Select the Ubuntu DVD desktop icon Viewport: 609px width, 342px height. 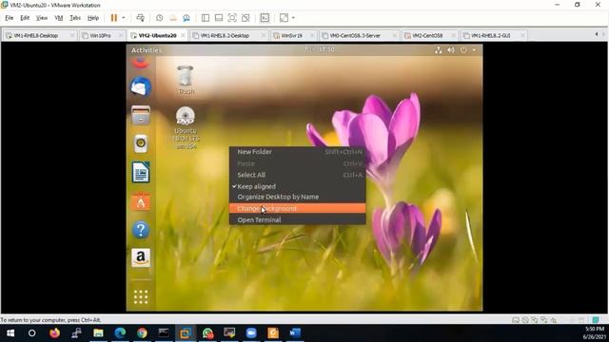pos(186,127)
